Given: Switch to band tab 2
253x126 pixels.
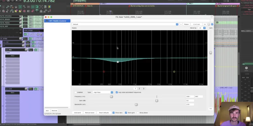Looking at the screenshot, I should [x=139, y=88].
